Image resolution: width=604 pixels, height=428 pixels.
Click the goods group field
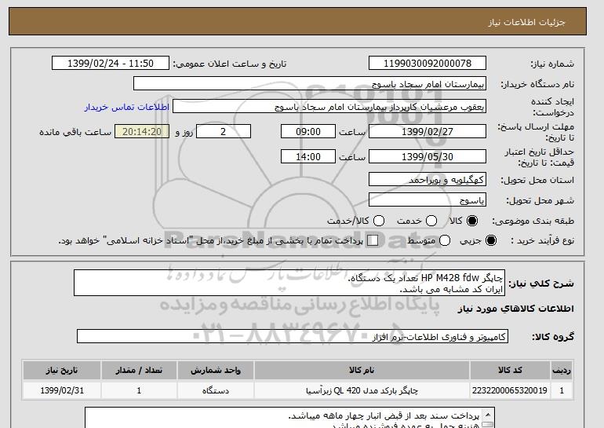pos(293,336)
